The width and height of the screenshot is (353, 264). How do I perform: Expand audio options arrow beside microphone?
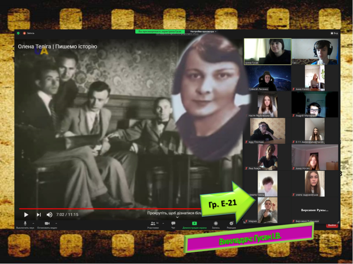[x=33, y=223]
